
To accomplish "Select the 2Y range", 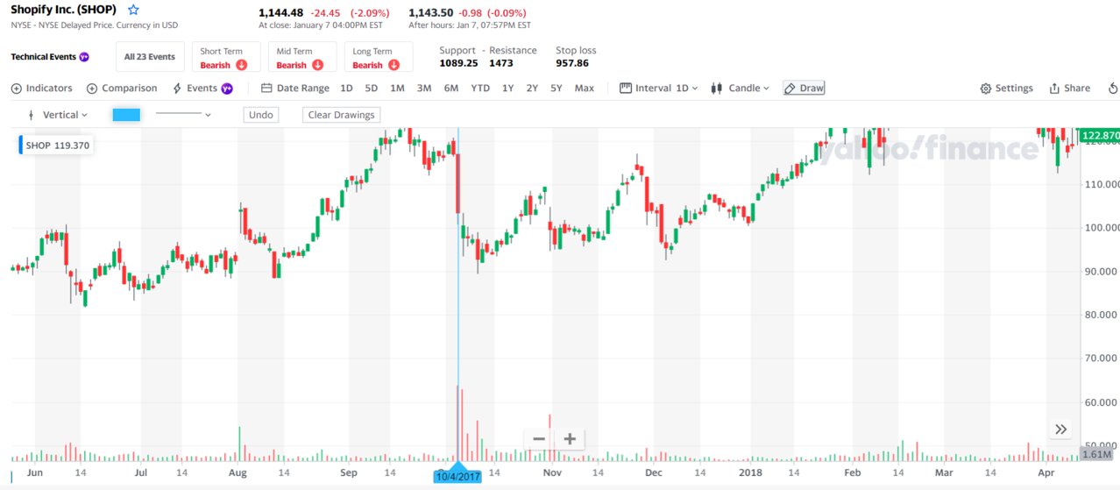I will tap(532, 89).
